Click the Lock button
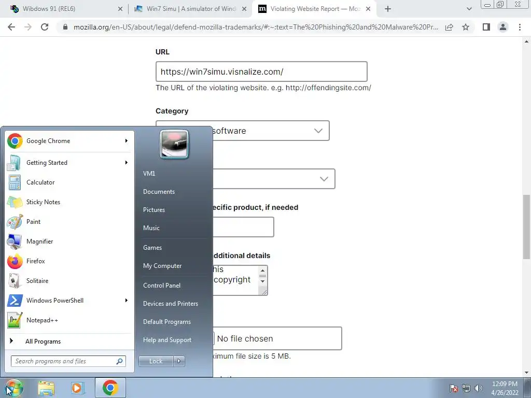This screenshot has width=531, height=398. (x=156, y=361)
